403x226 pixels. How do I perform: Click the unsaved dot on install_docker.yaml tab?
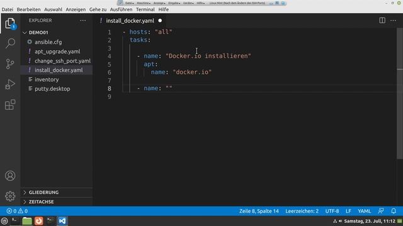pos(160,21)
